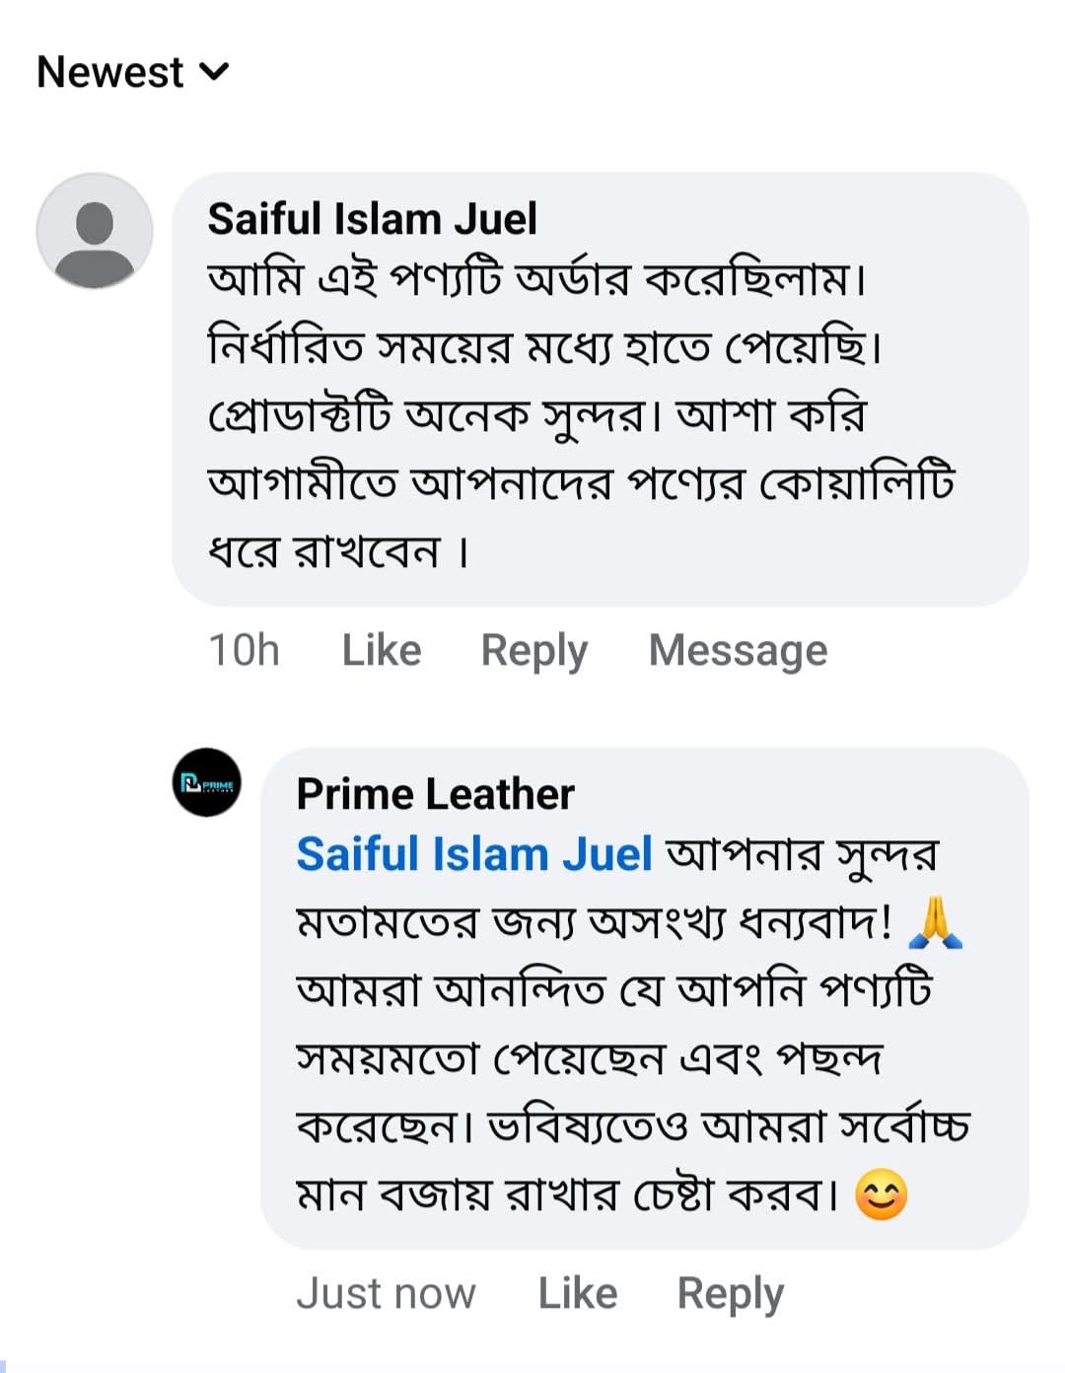Click the praying hands emoji

click(x=935, y=924)
